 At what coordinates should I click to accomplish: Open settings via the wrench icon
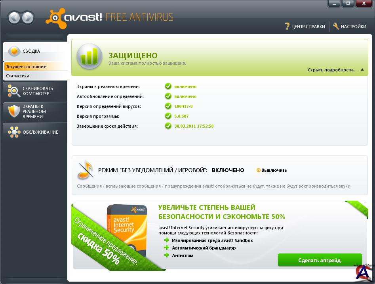(336, 26)
